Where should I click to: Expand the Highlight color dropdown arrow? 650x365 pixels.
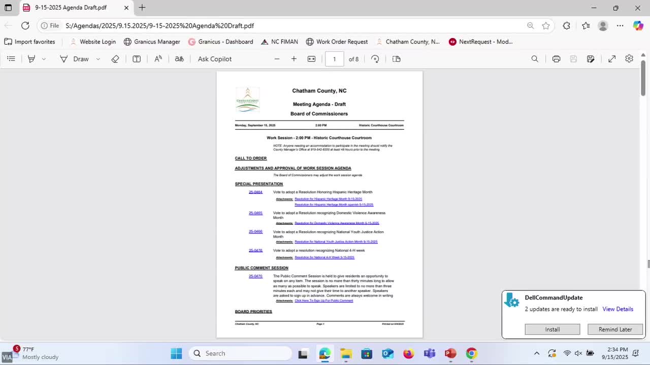click(x=44, y=59)
